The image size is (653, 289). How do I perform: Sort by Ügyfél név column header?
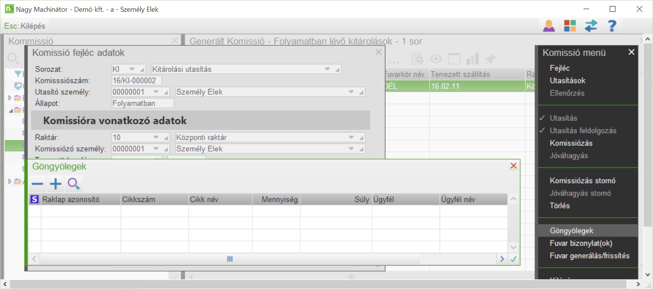[x=473, y=199]
